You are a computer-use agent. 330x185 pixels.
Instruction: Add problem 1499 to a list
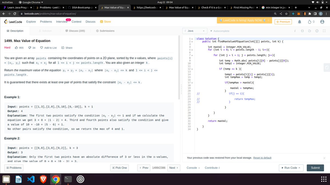coord(48,47)
